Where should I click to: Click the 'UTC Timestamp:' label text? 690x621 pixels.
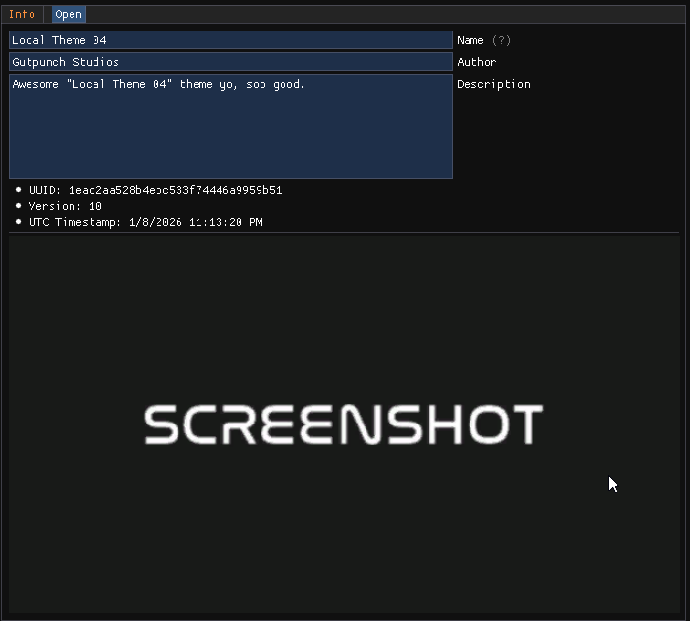[x=74, y=222]
